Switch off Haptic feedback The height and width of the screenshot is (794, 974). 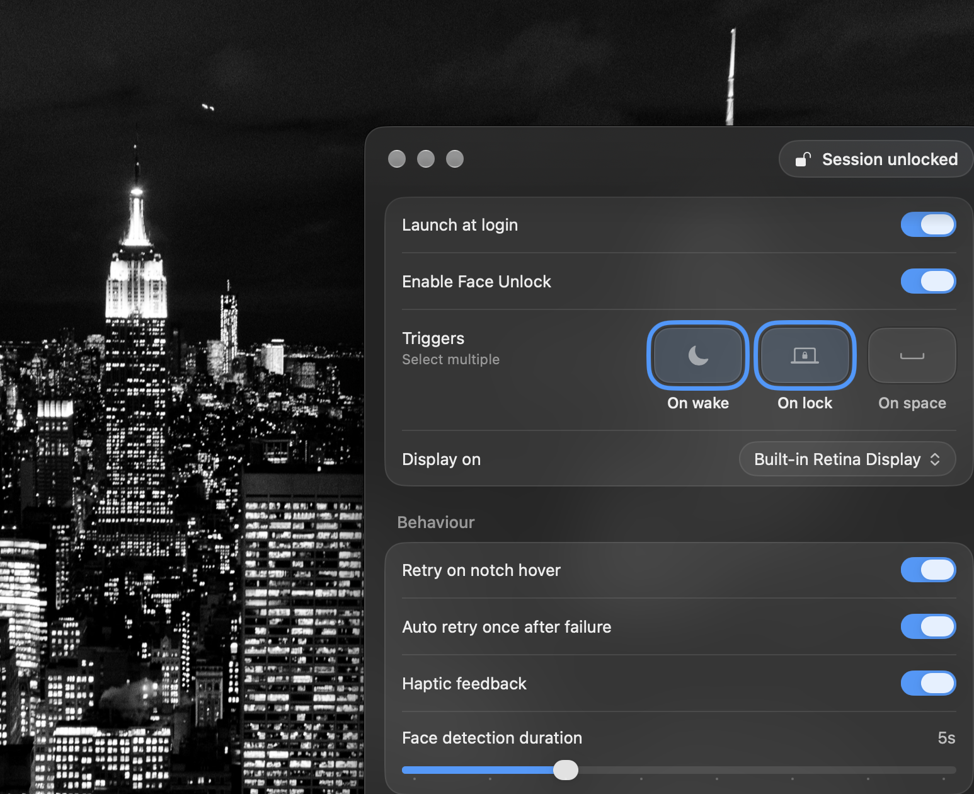click(929, 683)
